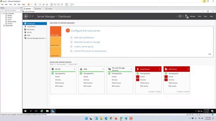Open the VMware Edit menu
The height and width of the screenshot is (121, 216).
[x=6, y=4]
